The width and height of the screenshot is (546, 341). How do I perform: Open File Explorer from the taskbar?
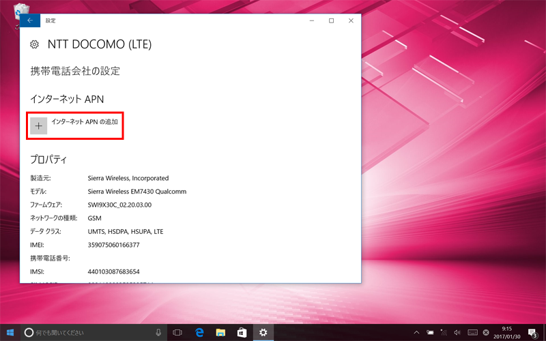[x=220, y=333]
